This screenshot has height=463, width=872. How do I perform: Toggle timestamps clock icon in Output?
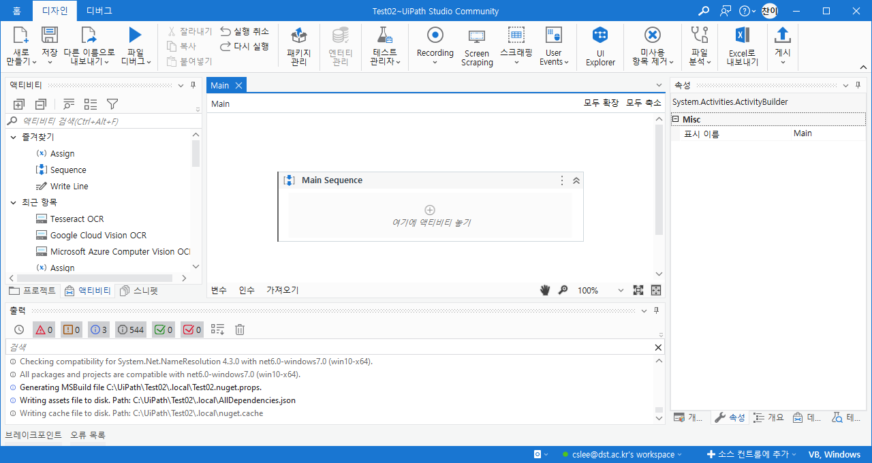point(19,330)
